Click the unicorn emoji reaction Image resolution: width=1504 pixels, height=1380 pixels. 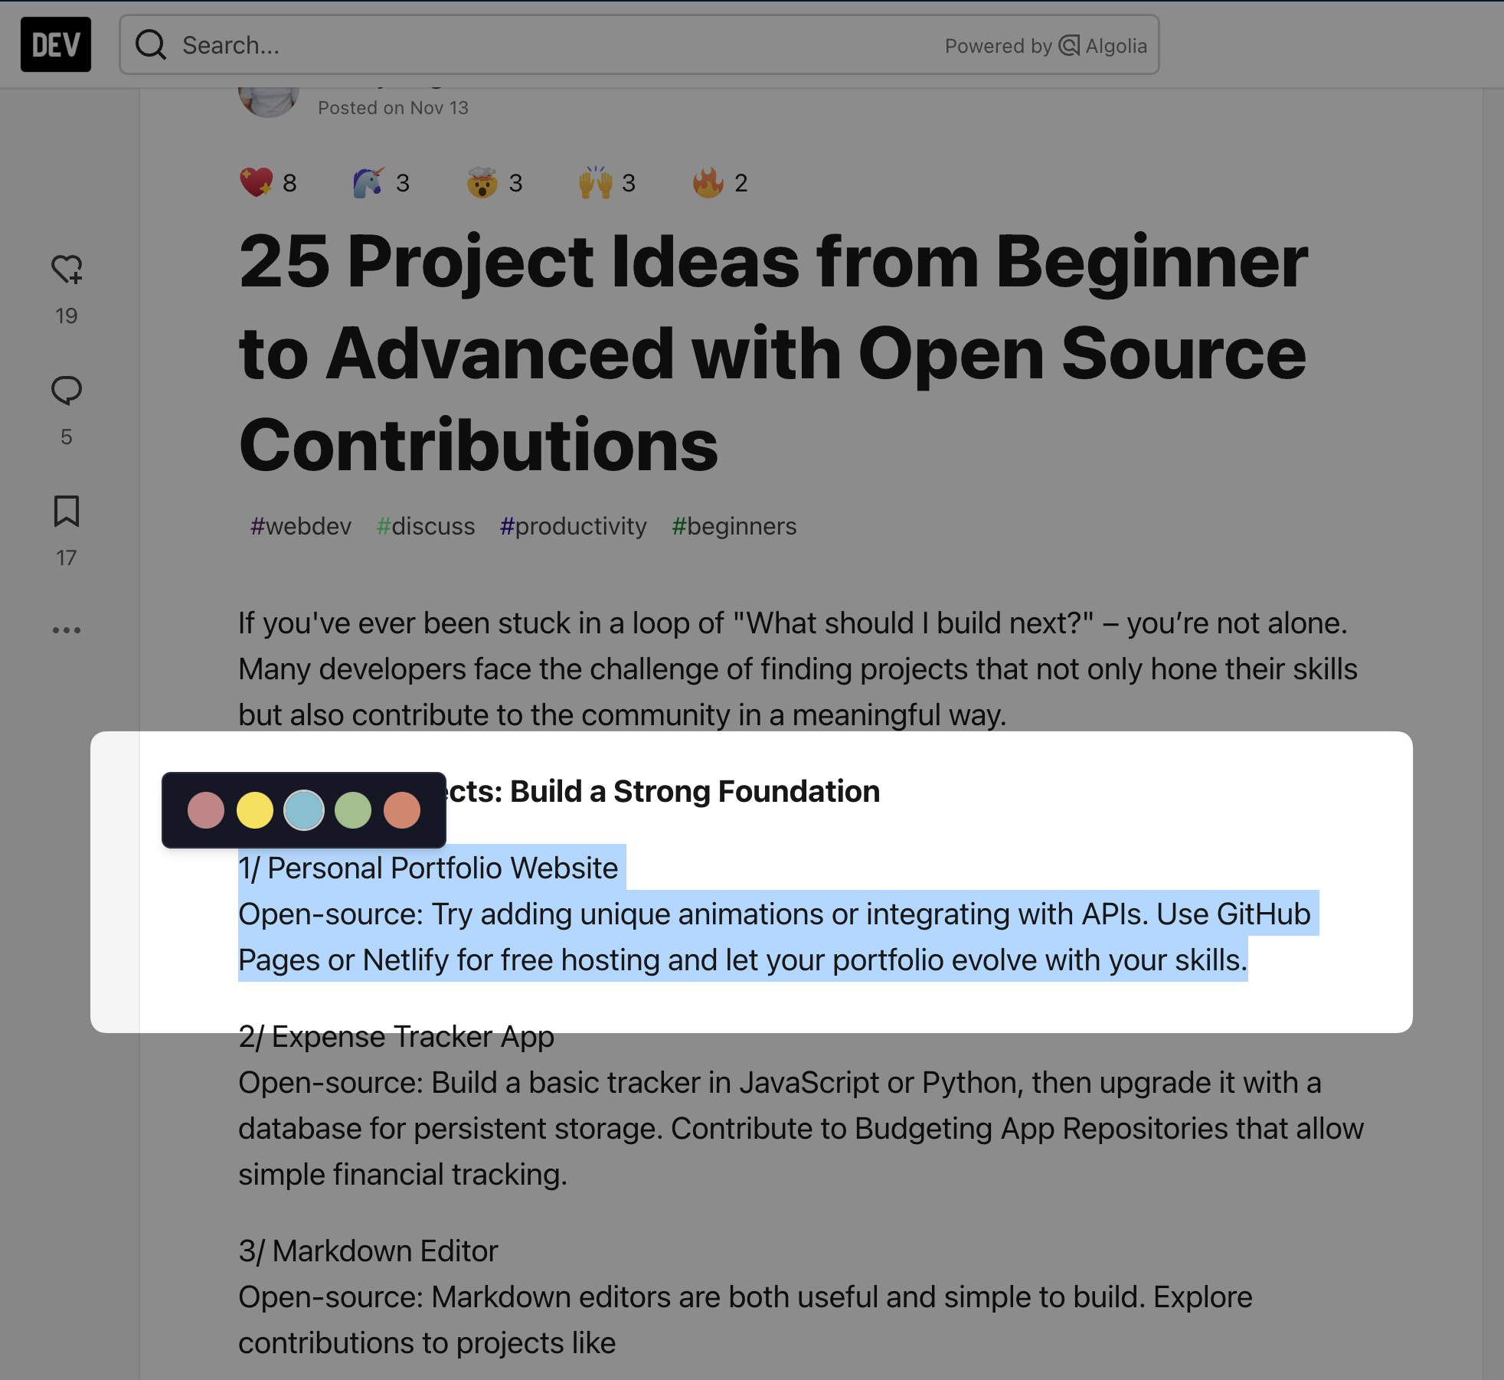click(368, 183)
